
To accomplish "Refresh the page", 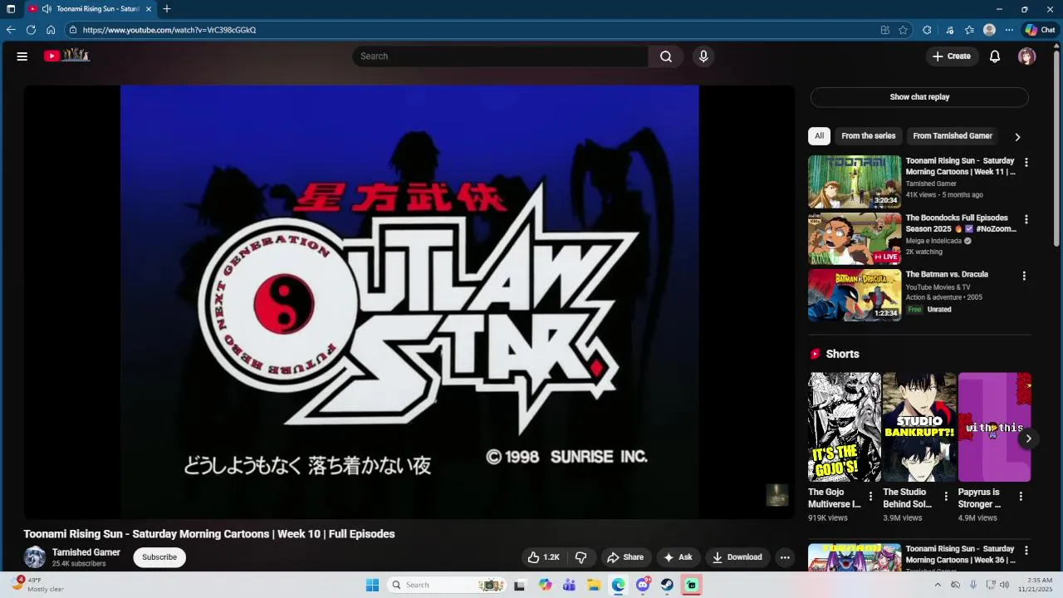I will (x=31, y=30).
